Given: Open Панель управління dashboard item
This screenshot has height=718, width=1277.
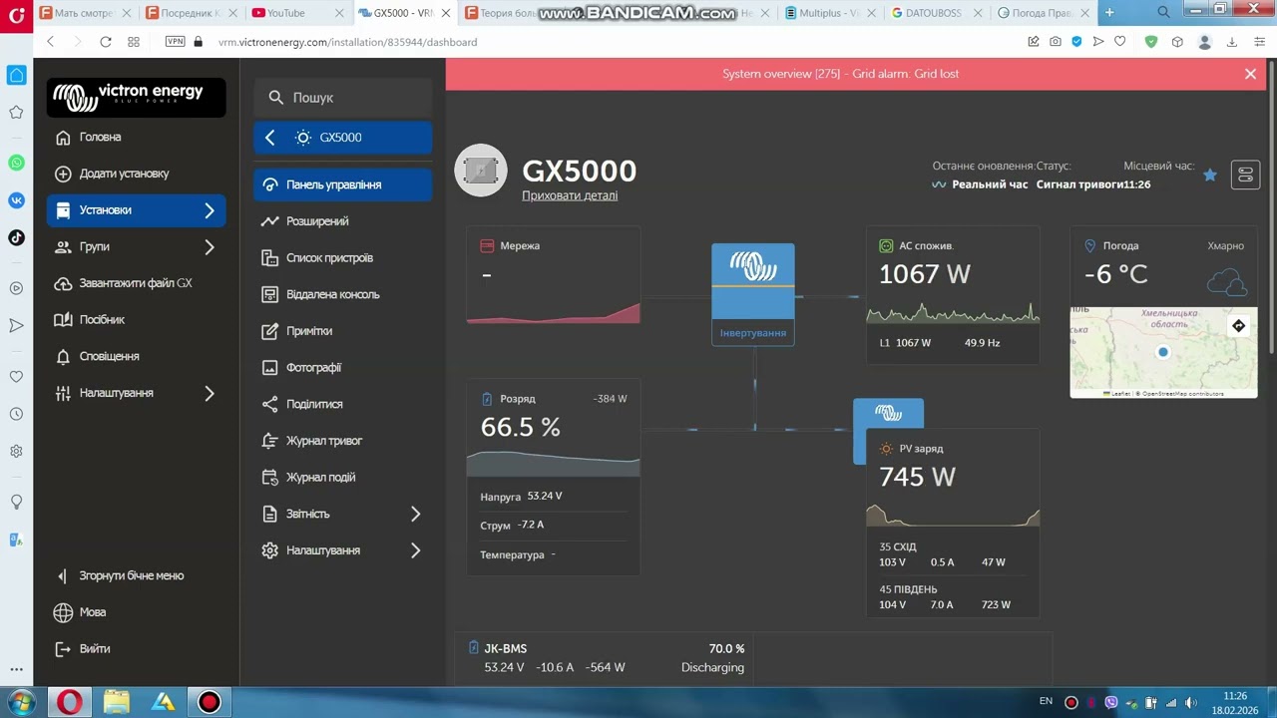Looking at the screenshot, I should (x=342, y=184).
